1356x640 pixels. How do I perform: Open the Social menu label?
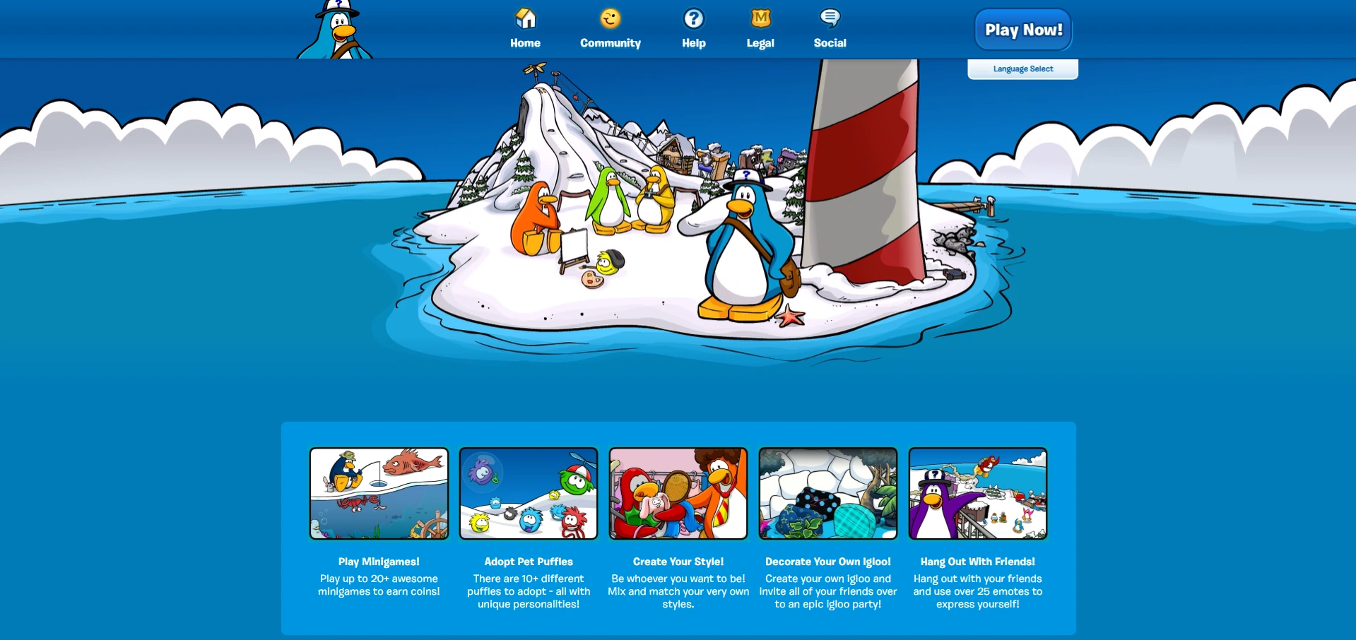coord(830,43)
